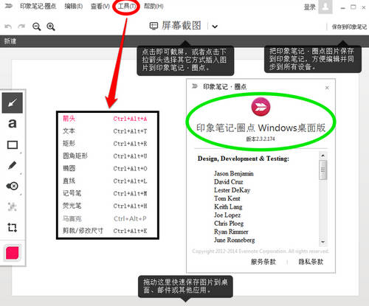
Task: Switch to the 新建 tab
Action: pos(10,41)
